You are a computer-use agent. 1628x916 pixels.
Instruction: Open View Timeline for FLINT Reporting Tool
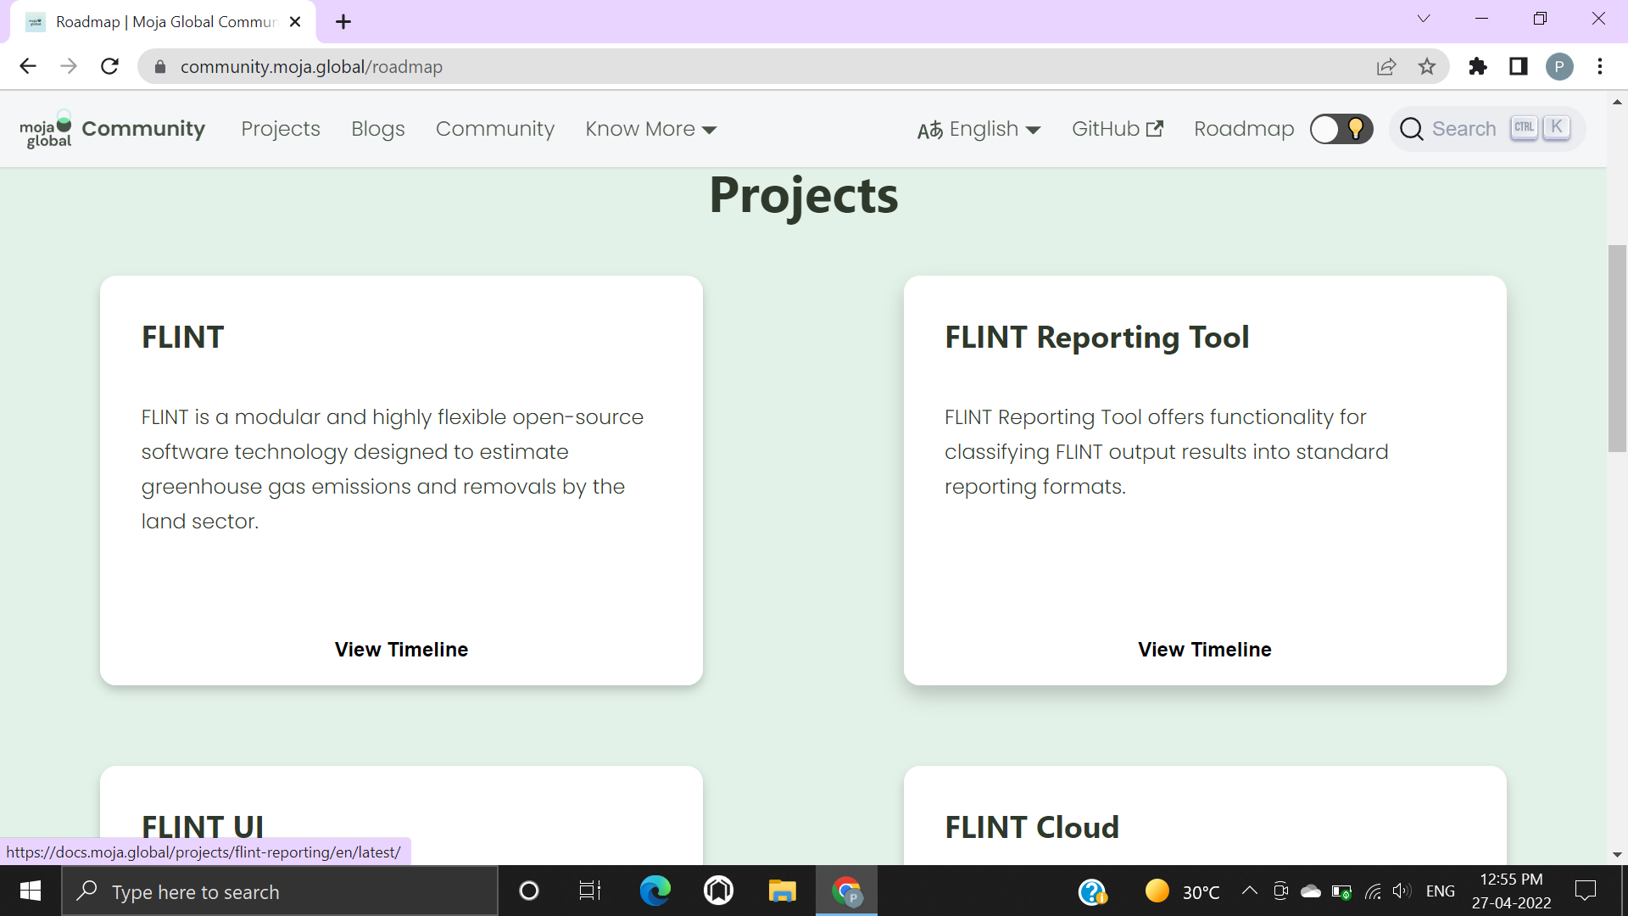pyautogui.click(x=1204, y=650)
